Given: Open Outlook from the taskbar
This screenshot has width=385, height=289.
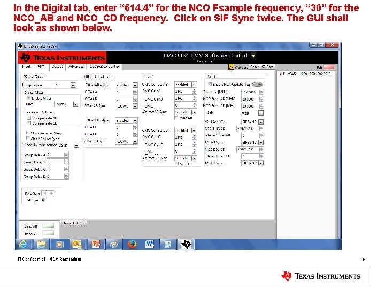Looking at the screenshot, I should coord(77,244).
